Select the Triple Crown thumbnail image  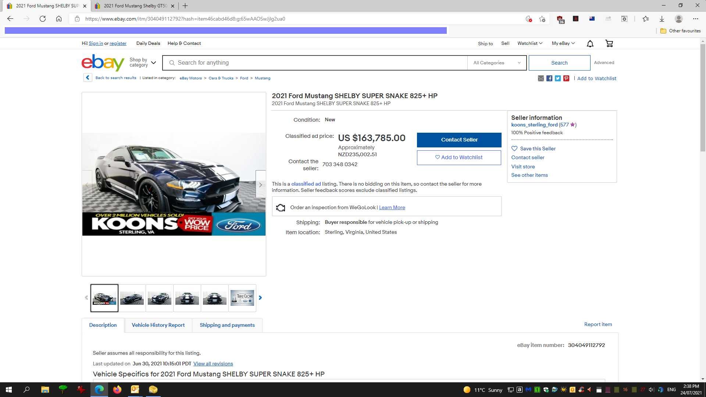[242, 298]
